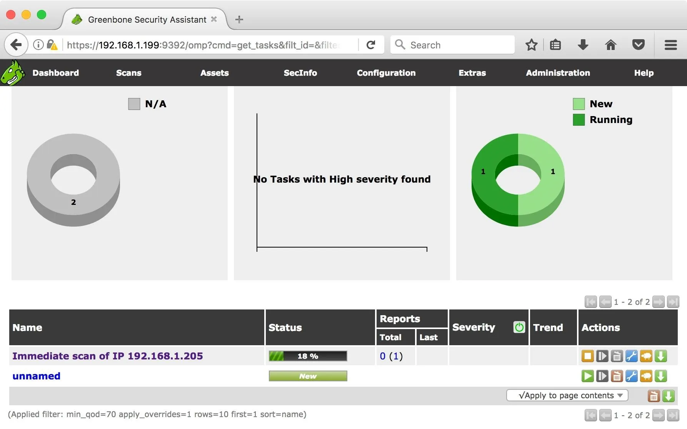Click the Greenbone dragon logo
Screen dimensions: 687x429
pos(12,73)
